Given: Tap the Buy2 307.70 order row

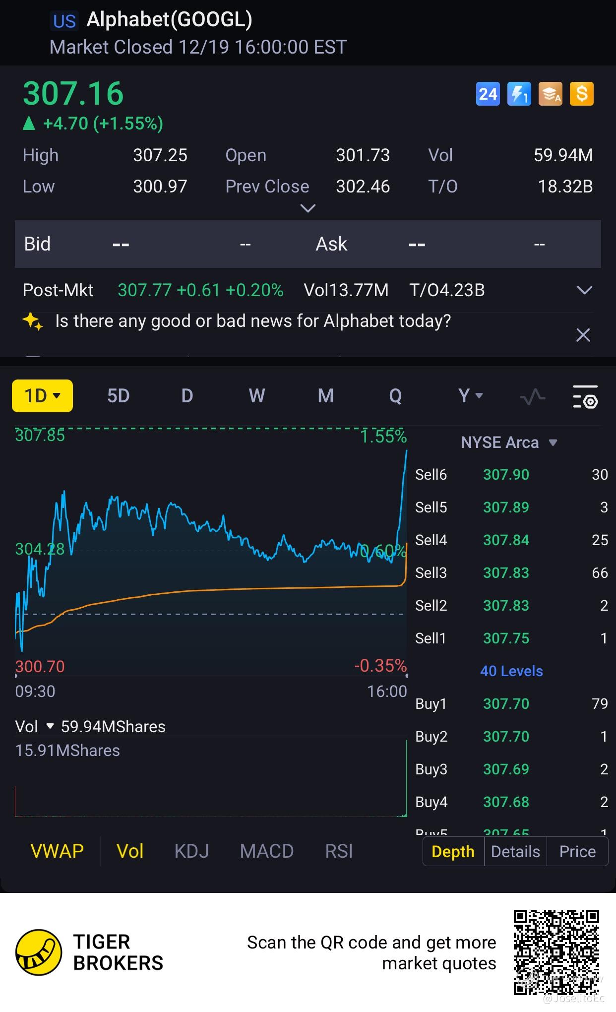Looking at the screenshot, I should pos(511,737).
